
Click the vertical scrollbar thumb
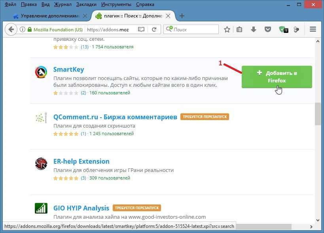click(318, 114)
